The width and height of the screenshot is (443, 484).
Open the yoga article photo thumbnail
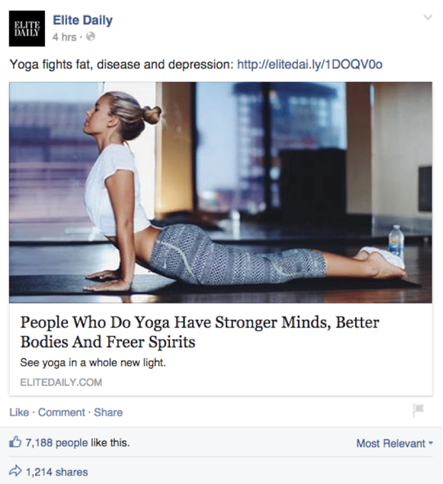[x=221, y=192]
